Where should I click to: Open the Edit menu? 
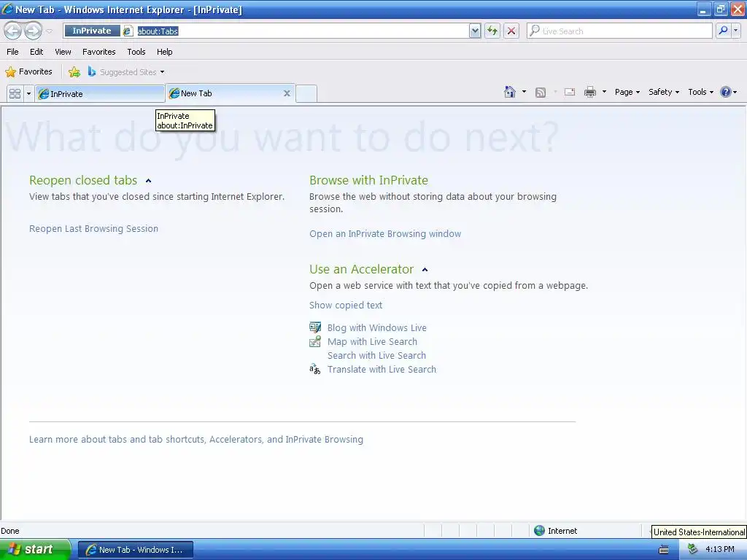pyautogui.click(x=36, y=52)
